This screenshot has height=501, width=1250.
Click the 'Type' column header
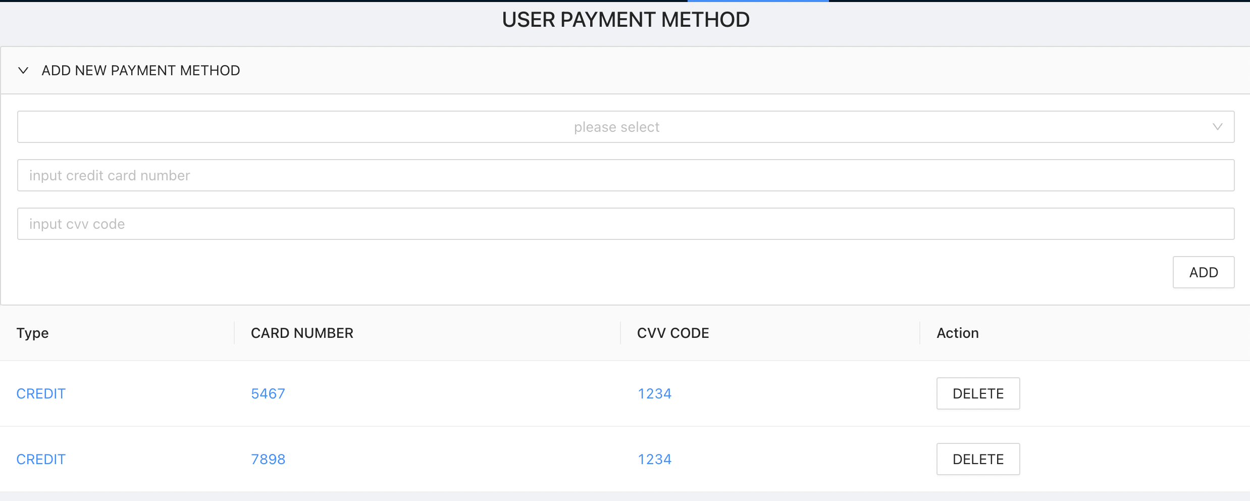pos(33,333)
